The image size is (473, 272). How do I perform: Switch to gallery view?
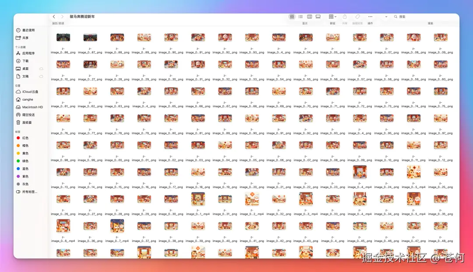[x=318, y=17]
